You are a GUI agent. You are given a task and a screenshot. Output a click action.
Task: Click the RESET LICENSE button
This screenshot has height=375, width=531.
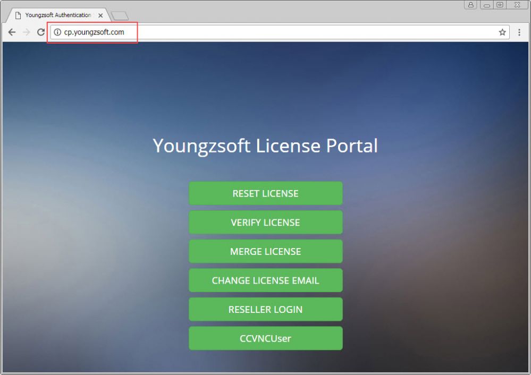[266, 193]
